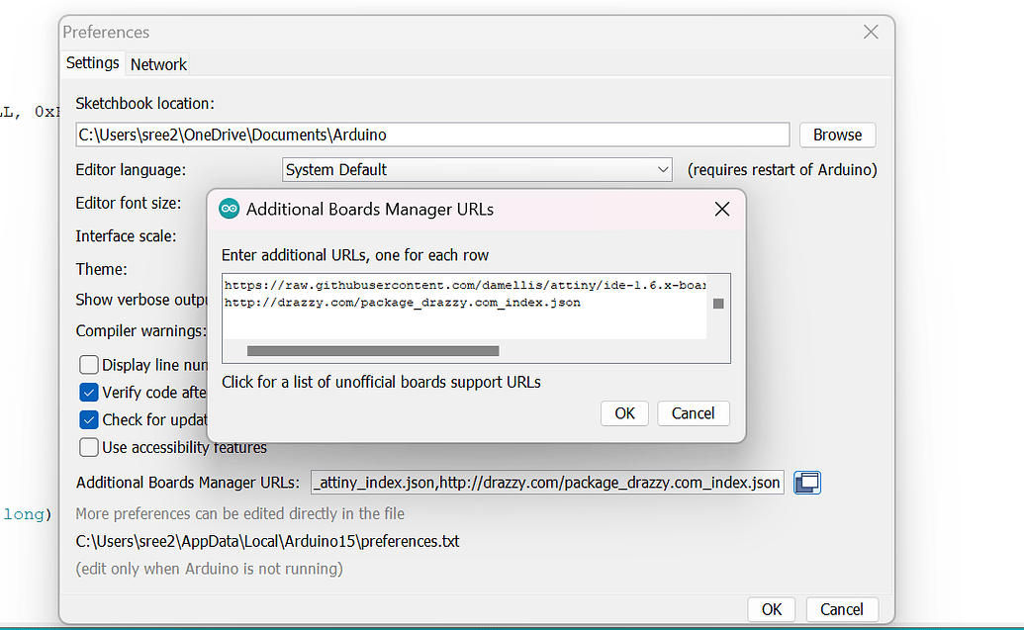The height and width of the screenshot is (630, 1024).
Task: Click the horizontal scrollbar in the URL text area
Action: coord(373,350)
